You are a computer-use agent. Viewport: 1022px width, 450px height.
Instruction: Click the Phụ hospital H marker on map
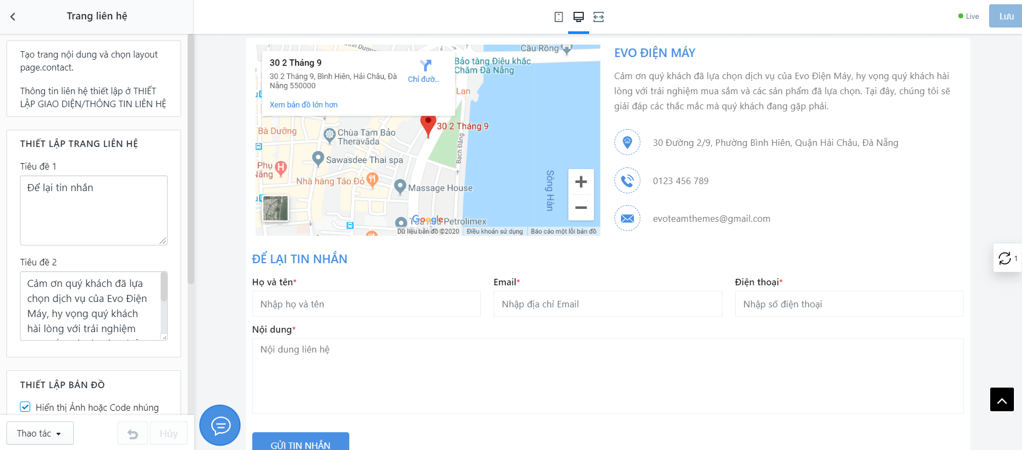point(281,167)
